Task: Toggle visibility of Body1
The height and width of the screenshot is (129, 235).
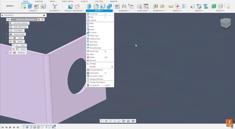Action: click(x=13, y=45)
